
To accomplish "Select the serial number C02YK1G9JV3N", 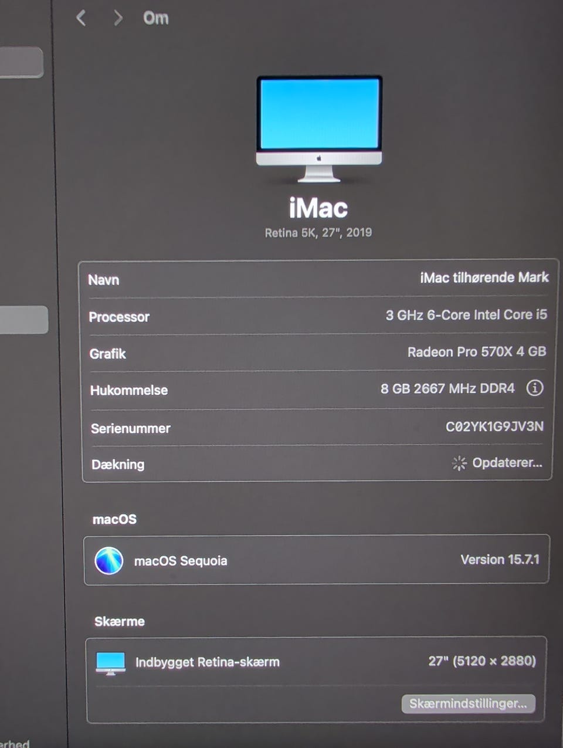I will tap(494, 427).
